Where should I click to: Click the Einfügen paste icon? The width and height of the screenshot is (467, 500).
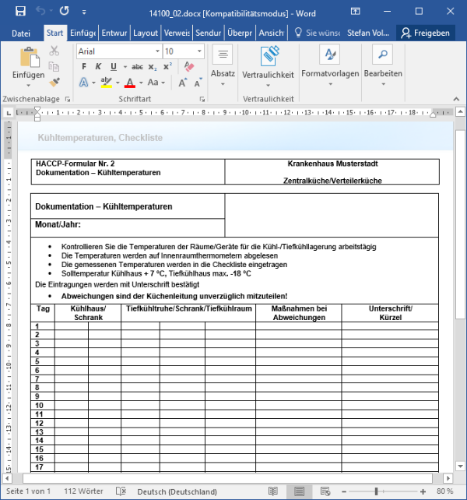pyautogui.click(x=29, y=58)
